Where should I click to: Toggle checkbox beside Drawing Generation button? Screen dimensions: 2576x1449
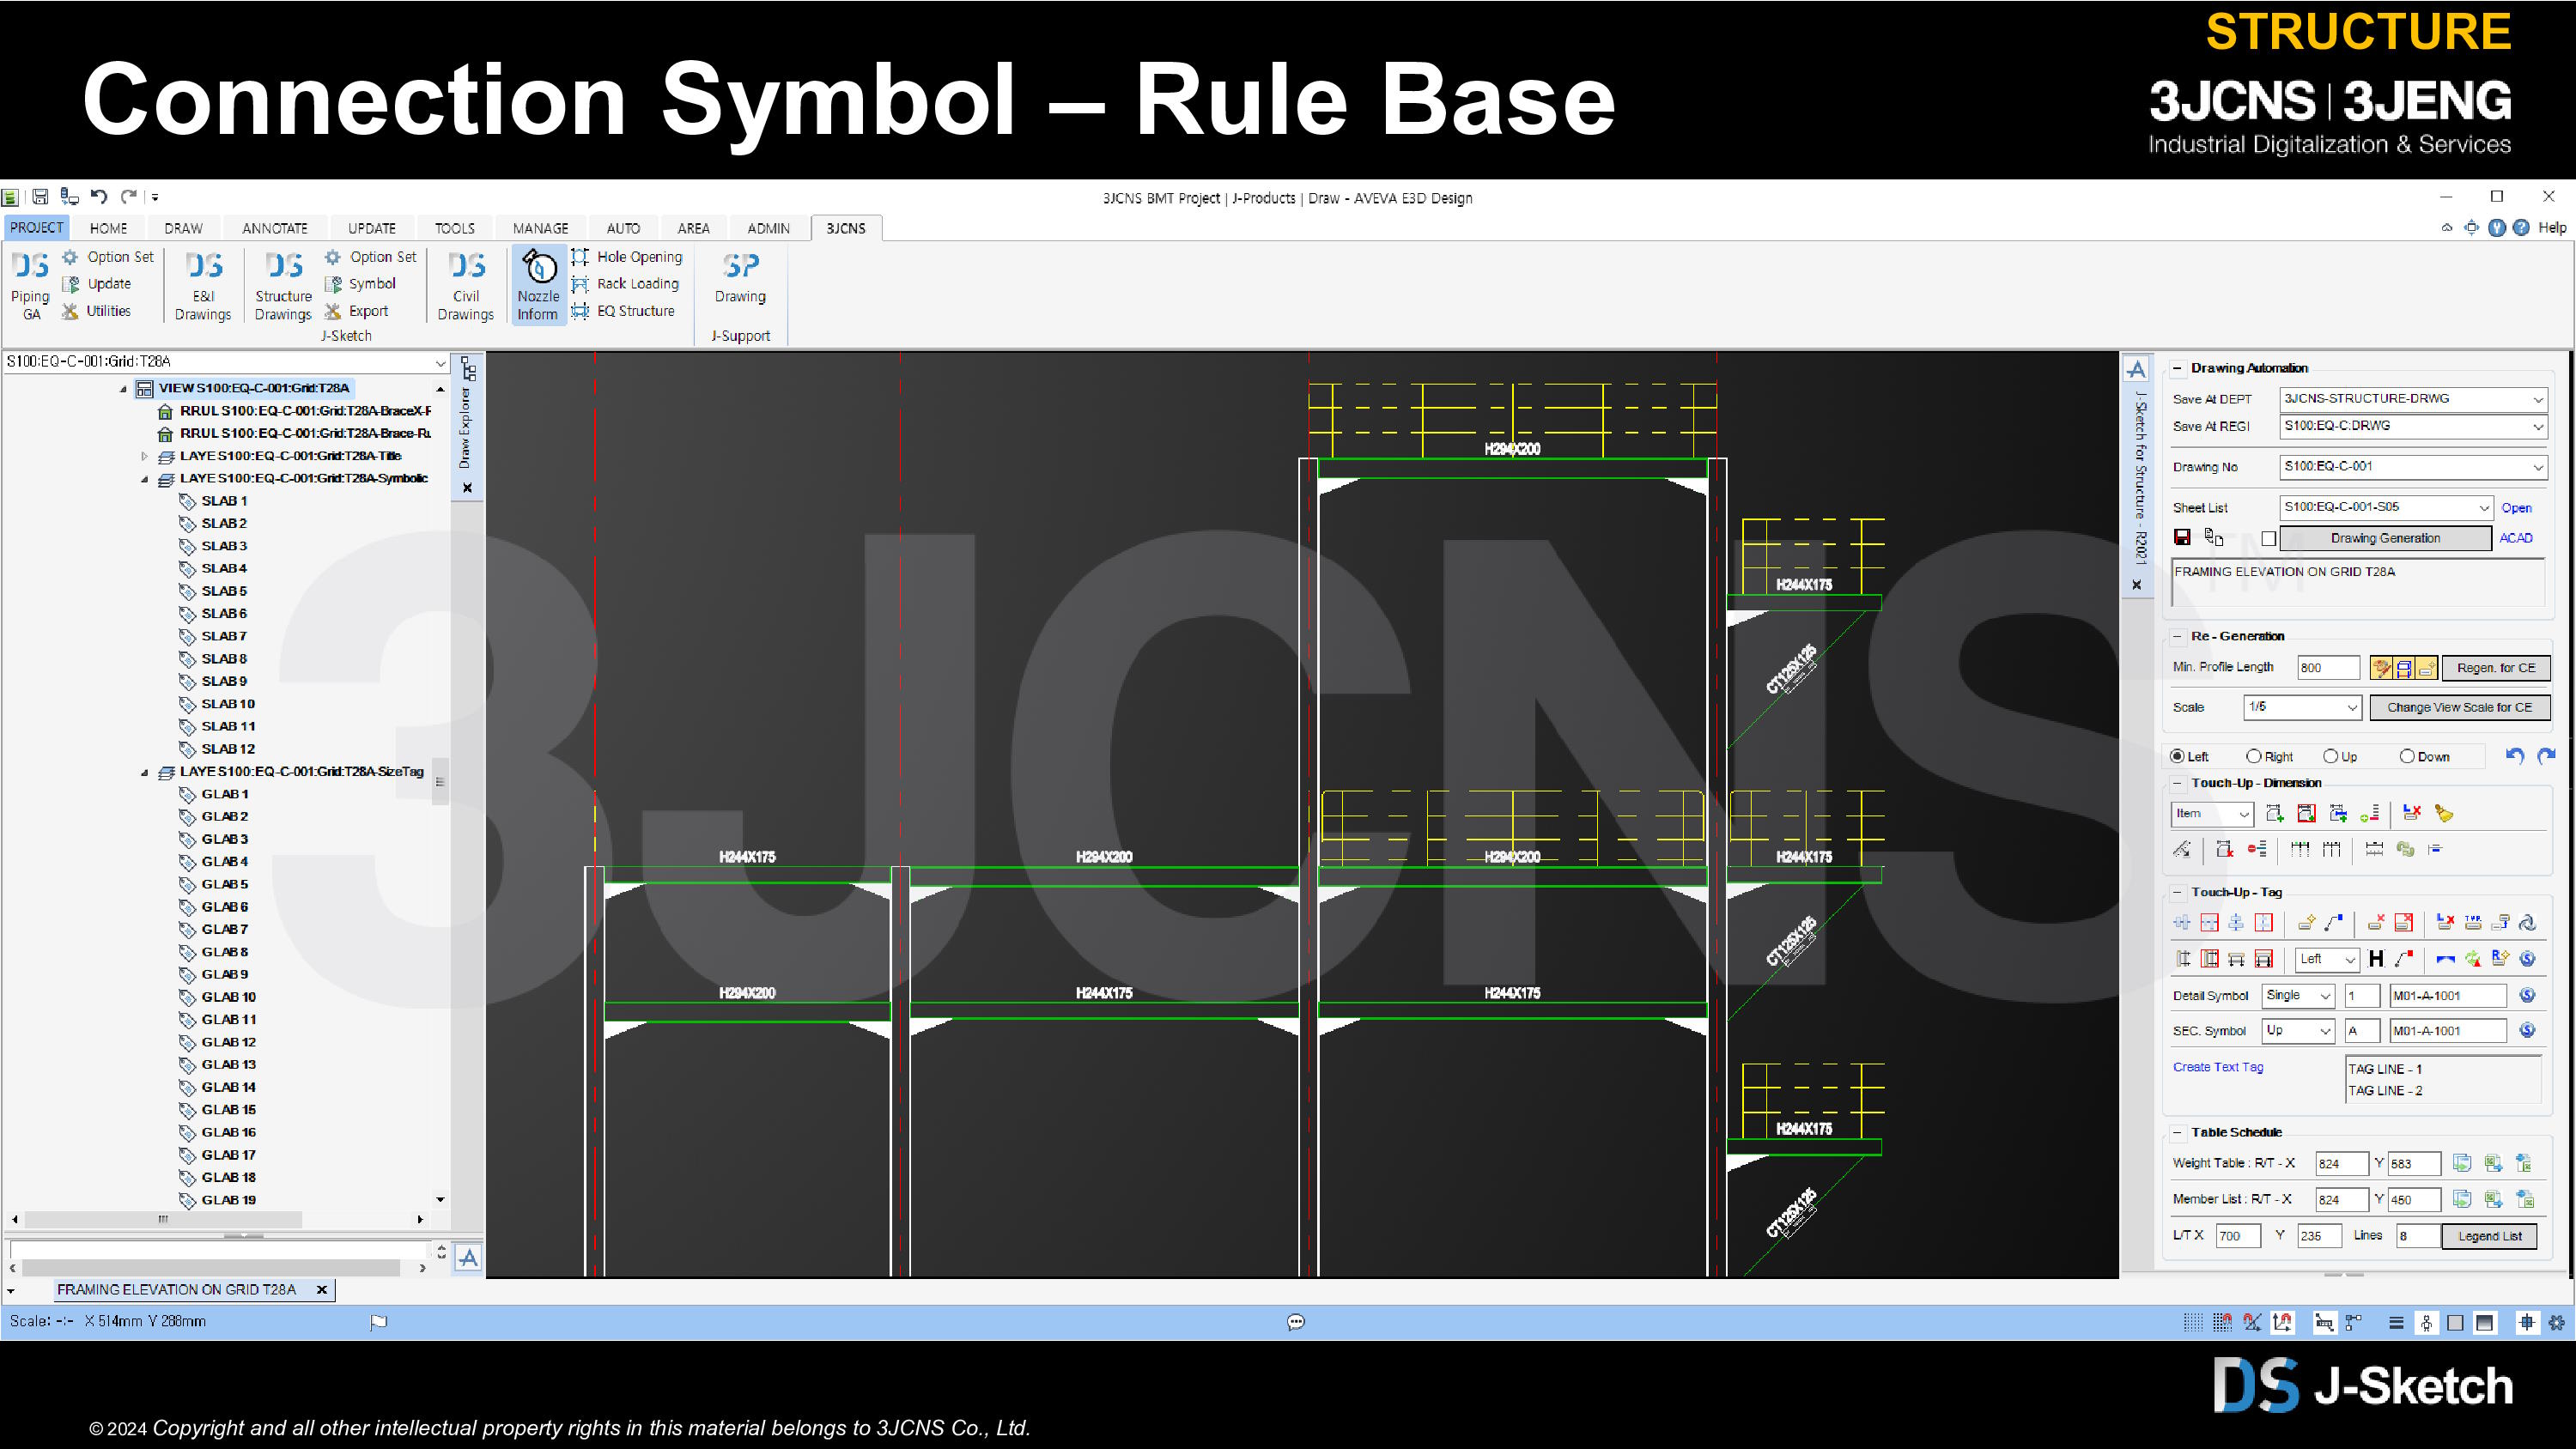click(x=2269, y=539)
